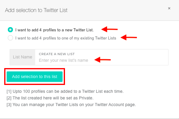
Task: Click the Add selection to this list button
Action: pyautogui.click(x=35, y=77)
